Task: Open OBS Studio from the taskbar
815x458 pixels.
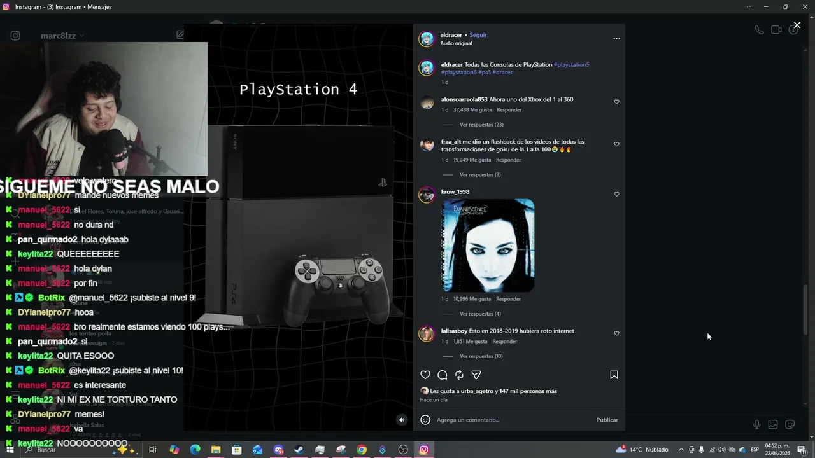Action: click(x=403, y=450)
